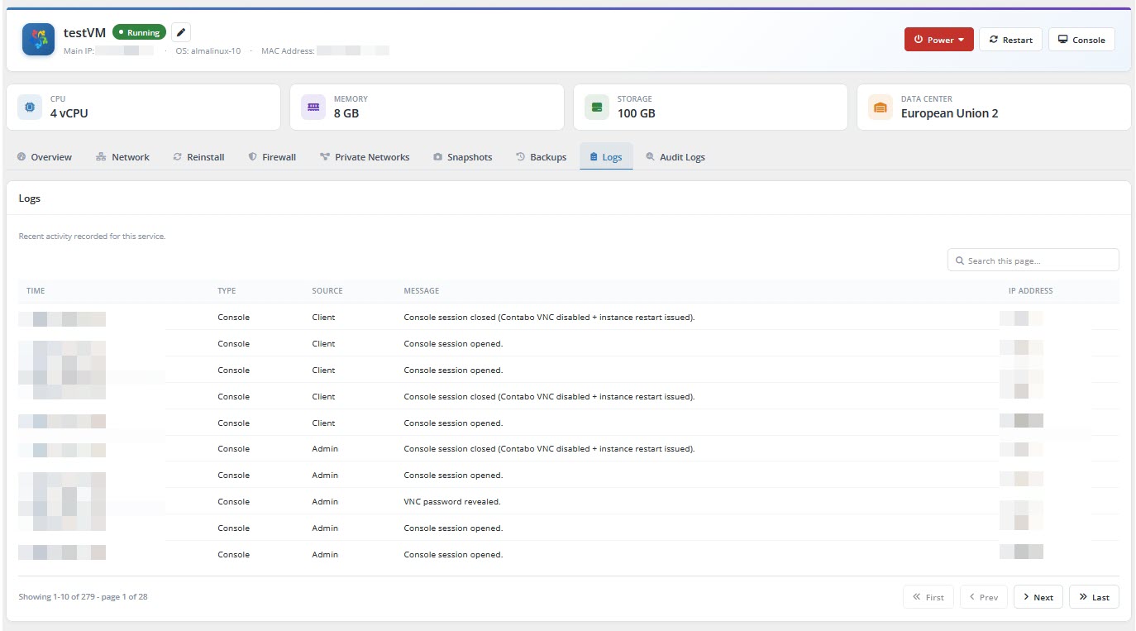Launch the Console button
Viewport: 1136px width, 631px height.
[x=1081, y=40]
